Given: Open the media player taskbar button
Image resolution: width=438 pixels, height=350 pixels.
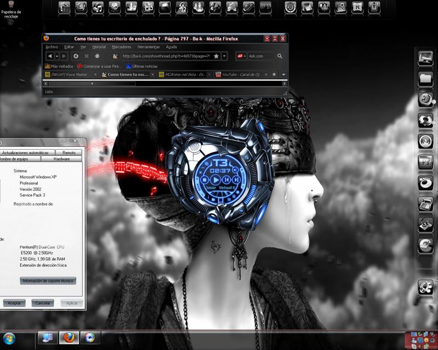Looking at the screenshot, I should pyautogui.click(x=90, y=337).
